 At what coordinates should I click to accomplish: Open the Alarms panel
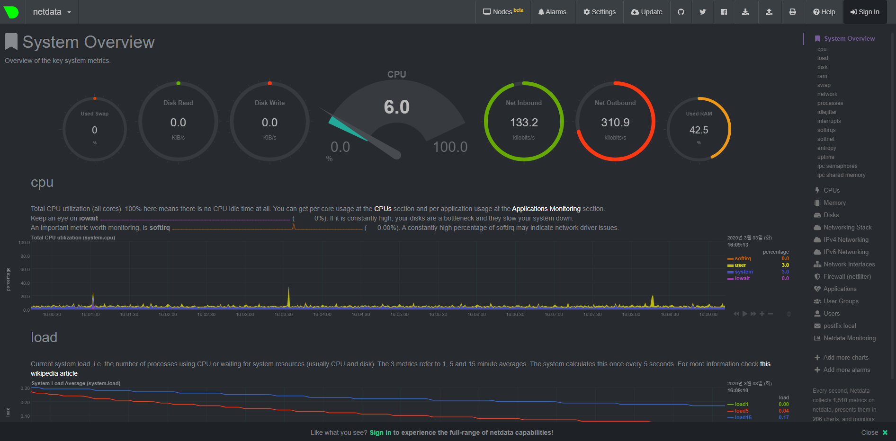pyautogui.click(x=552, y=12)
